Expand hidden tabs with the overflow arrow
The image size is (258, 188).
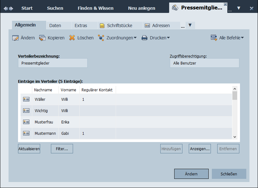tap(190, 25)
